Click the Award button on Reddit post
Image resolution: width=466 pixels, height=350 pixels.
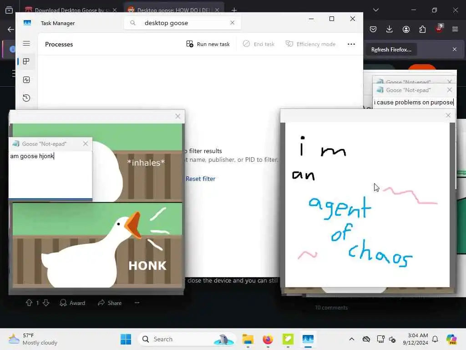point(72,303)
